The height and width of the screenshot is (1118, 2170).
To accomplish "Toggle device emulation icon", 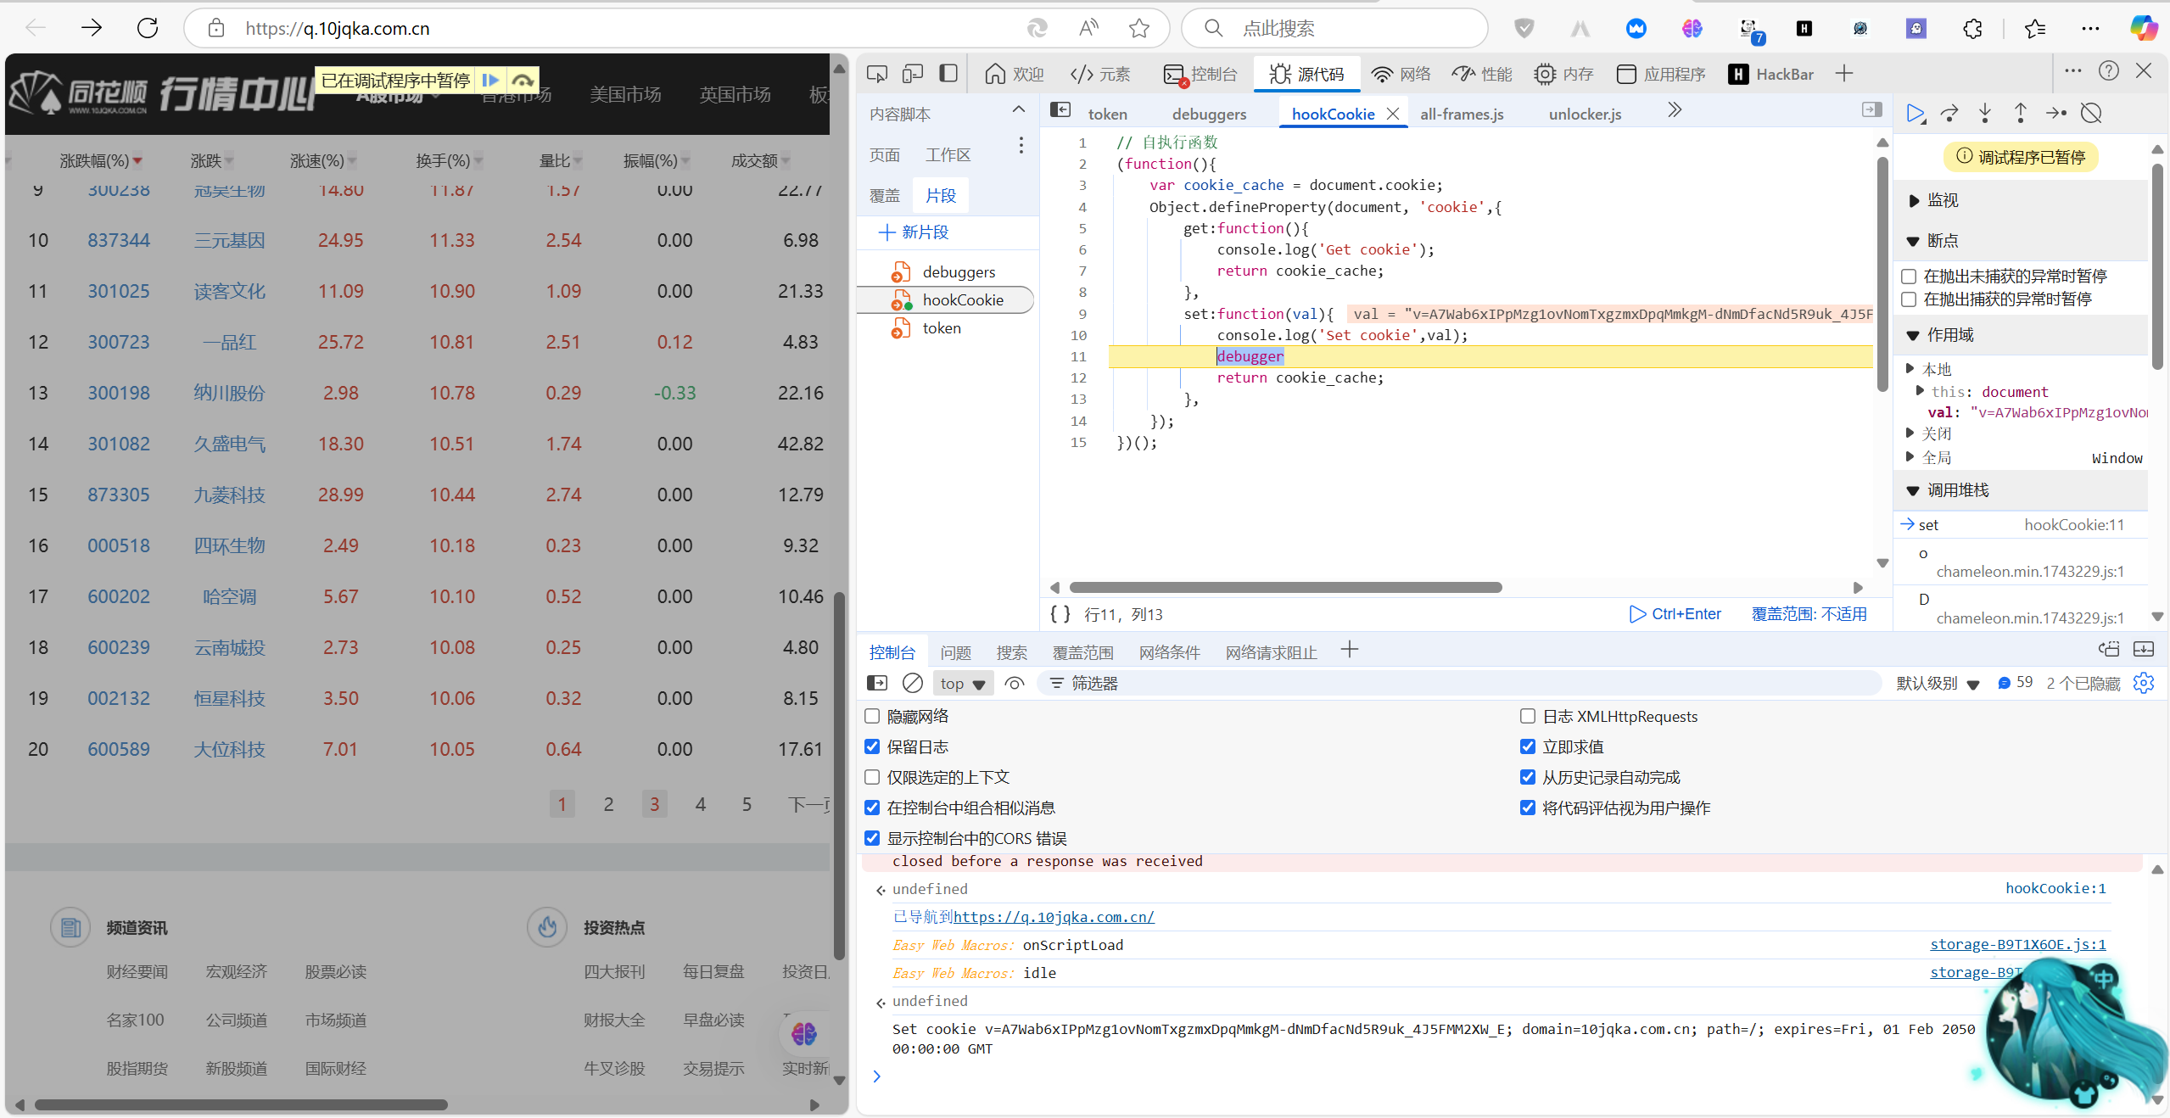I will 913,75.
